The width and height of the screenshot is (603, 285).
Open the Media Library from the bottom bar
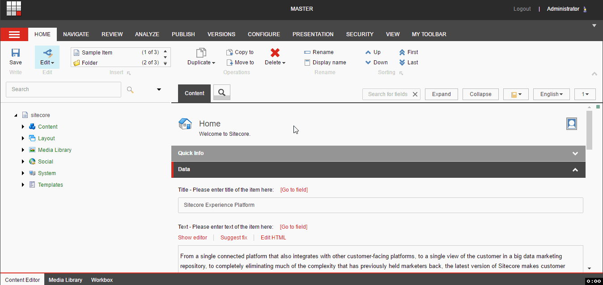(65, 280)
